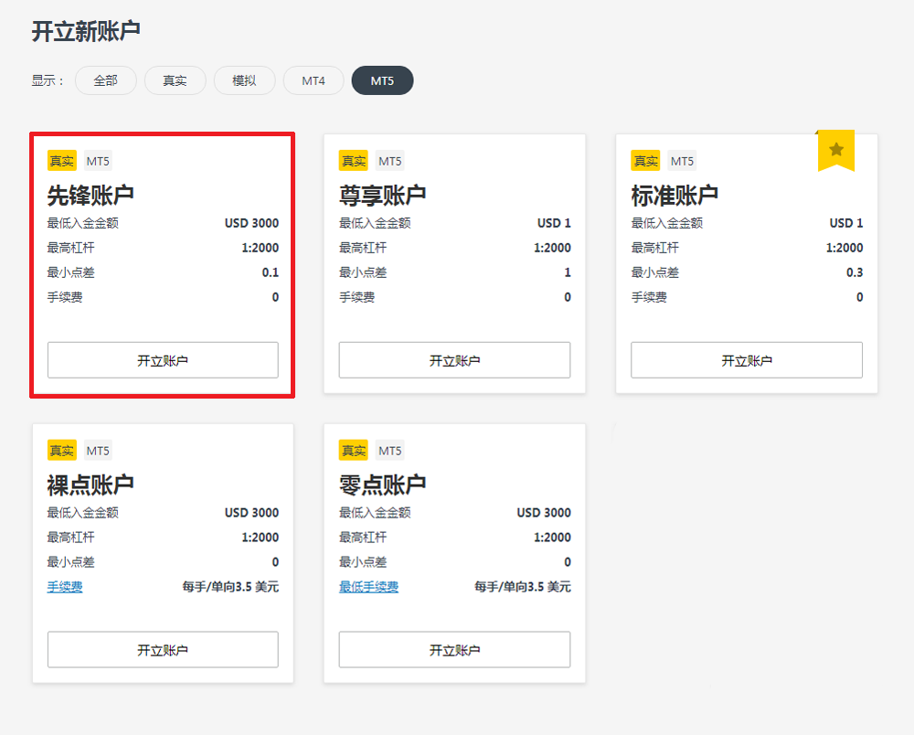The height and width of the screenshot is (735, 914).
Task: Show all accounts with 全部 filter
Action: point(106,80)
